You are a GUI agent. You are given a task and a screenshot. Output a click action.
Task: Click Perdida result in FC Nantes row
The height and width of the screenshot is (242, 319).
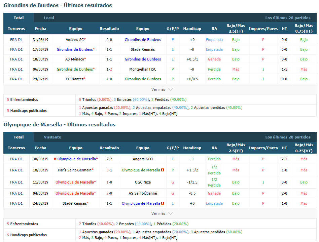point(214,79)
